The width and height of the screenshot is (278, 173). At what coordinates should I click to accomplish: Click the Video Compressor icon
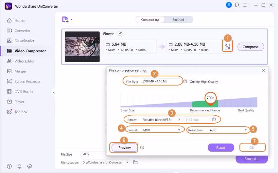[x=9, y=51]
